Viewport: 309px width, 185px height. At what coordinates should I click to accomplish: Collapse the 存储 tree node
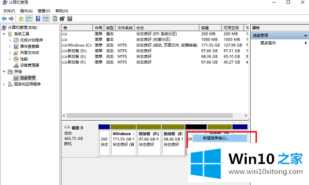(4, 71)
